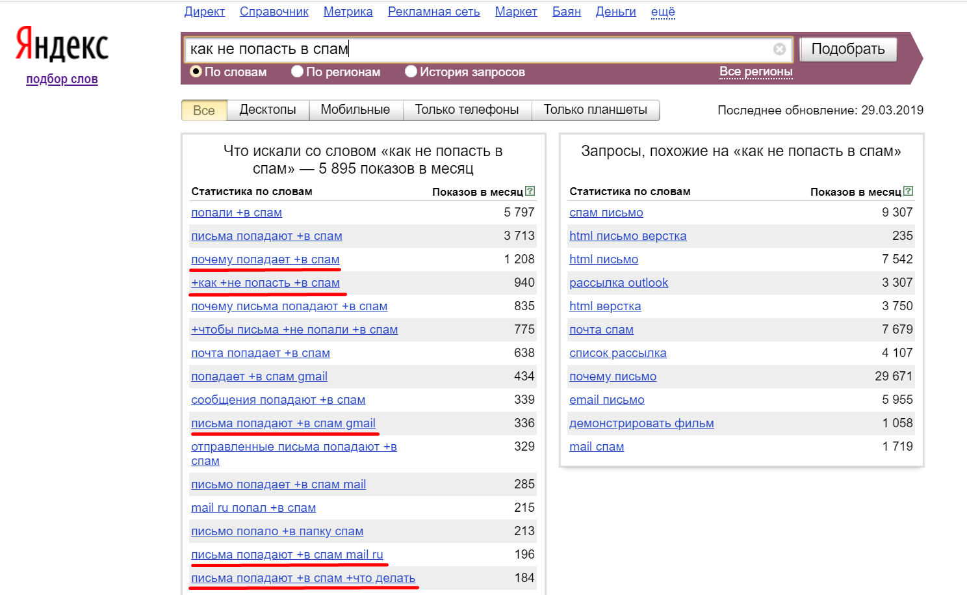Image resolution: width=967 pixels, height=595 pixels.
Task: Click the help icon in the right statistics header
Action: point(908,191)
